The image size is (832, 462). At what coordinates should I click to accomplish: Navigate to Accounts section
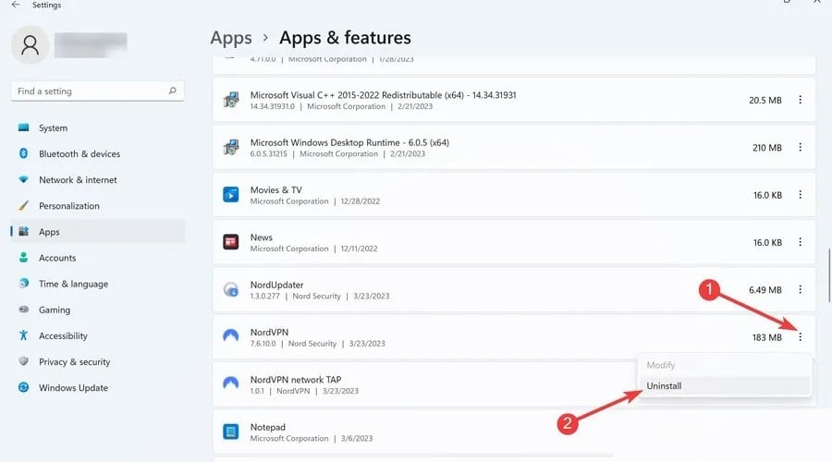coord(57,258)
